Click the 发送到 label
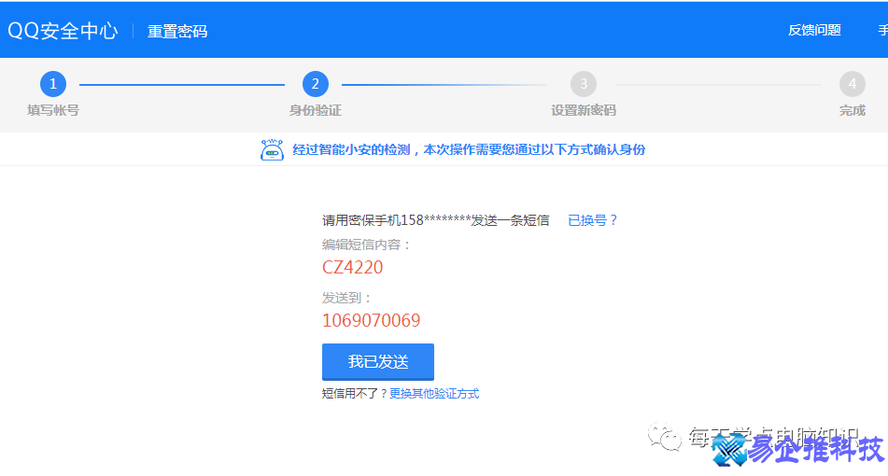 pos(346,298)
